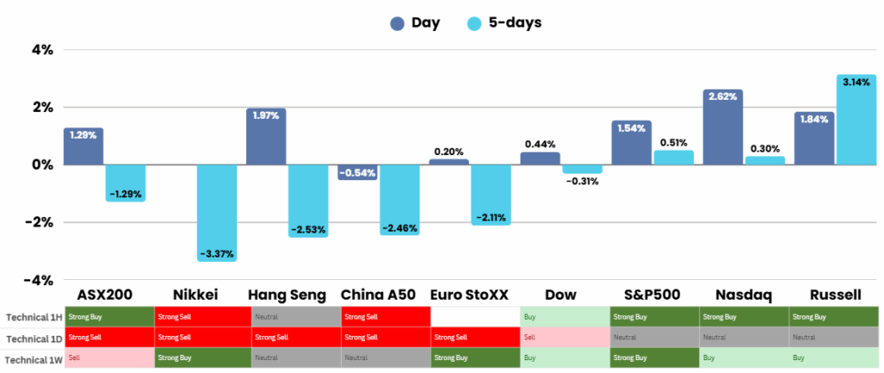This screenshot has width=884, height=373.
Task: Click the "Technical 1H" row label
Action: pos(32,316)
